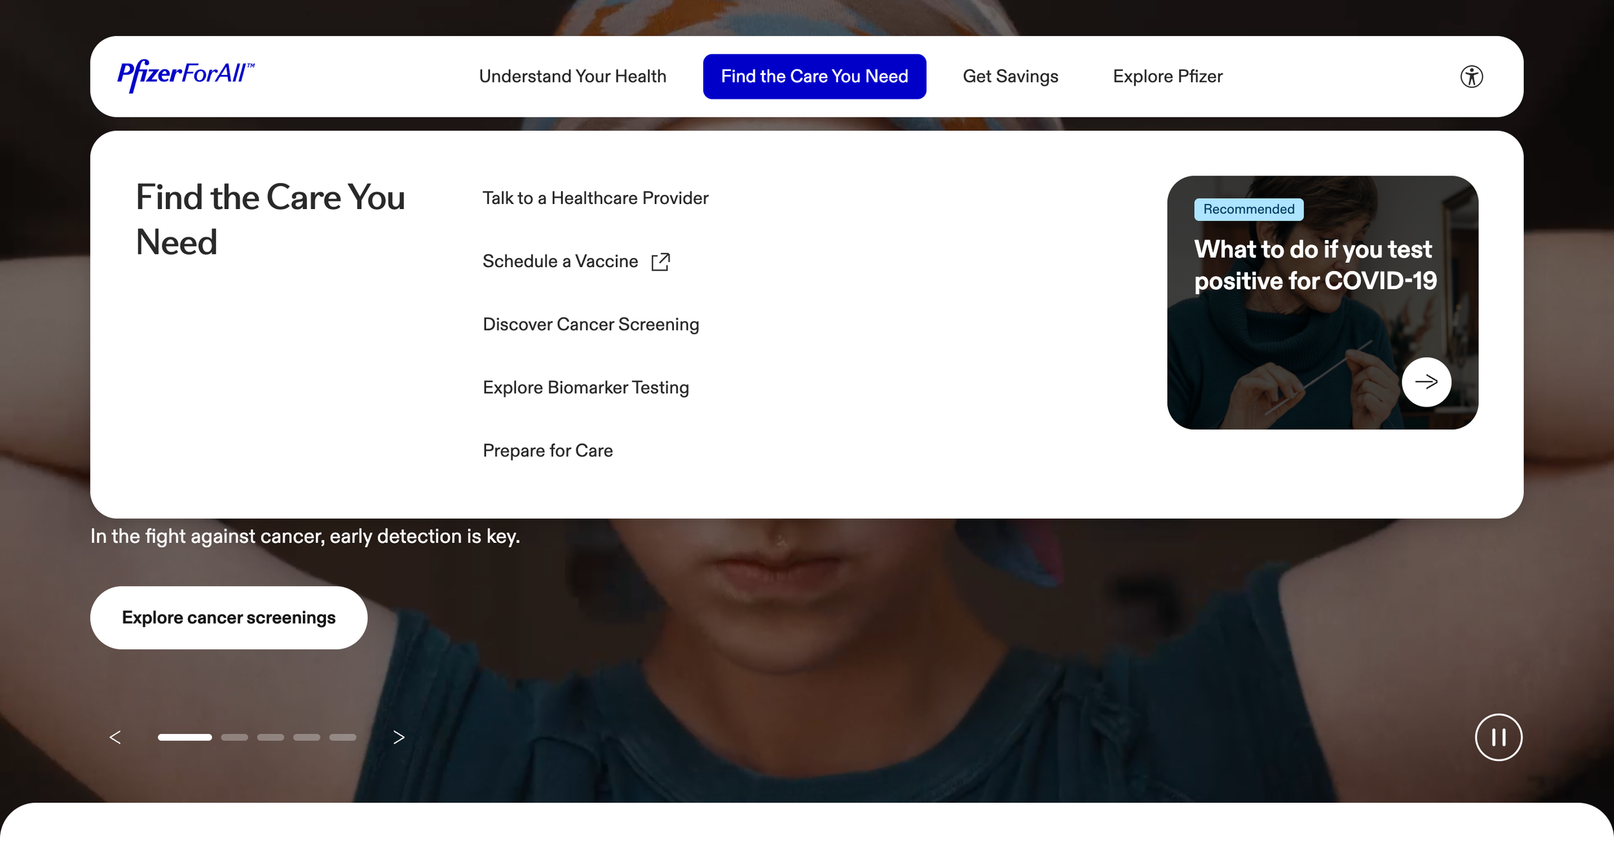Click the 'Find the Care You Need' panel heading

[271, 219]
